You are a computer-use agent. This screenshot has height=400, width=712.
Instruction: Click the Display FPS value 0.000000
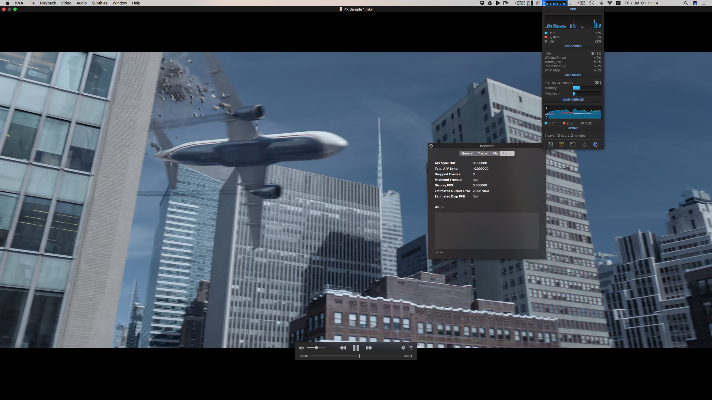pyautogui.click(x=480, y=185)
